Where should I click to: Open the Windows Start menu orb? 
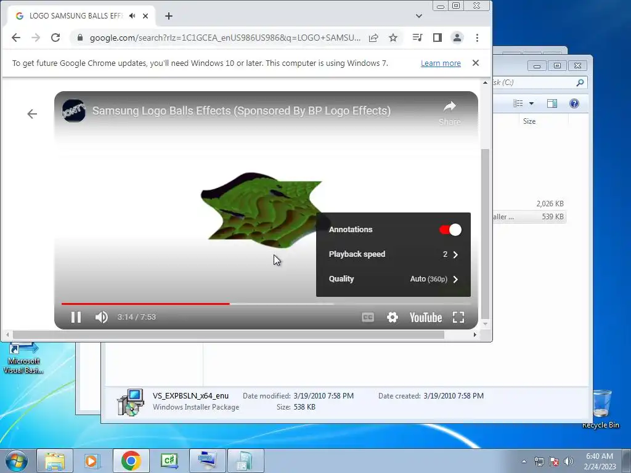(x=17, y=461)
